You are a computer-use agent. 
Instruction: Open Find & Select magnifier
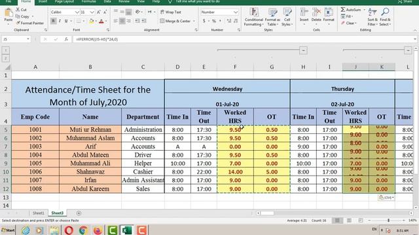tap(385, 17)
